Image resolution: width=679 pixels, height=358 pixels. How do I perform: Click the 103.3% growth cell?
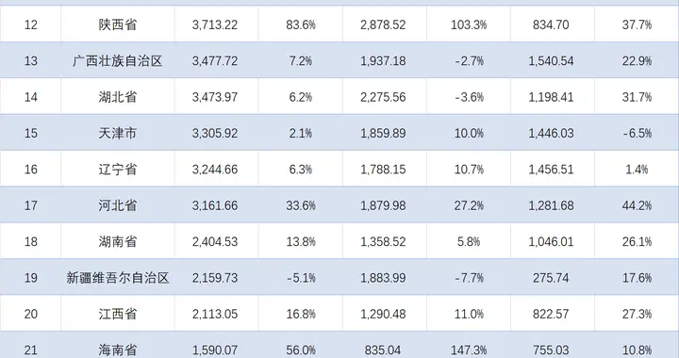(469, 24)
